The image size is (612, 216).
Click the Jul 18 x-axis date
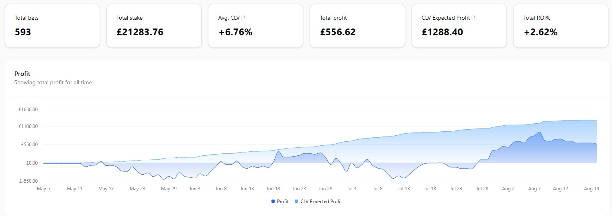(x=430, y=189)
